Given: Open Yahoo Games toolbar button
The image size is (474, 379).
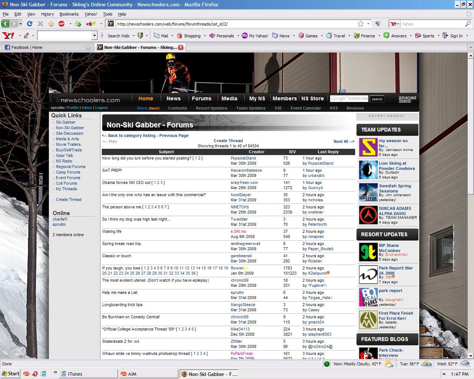Looking at the screenshot, I should click(308, 36).
